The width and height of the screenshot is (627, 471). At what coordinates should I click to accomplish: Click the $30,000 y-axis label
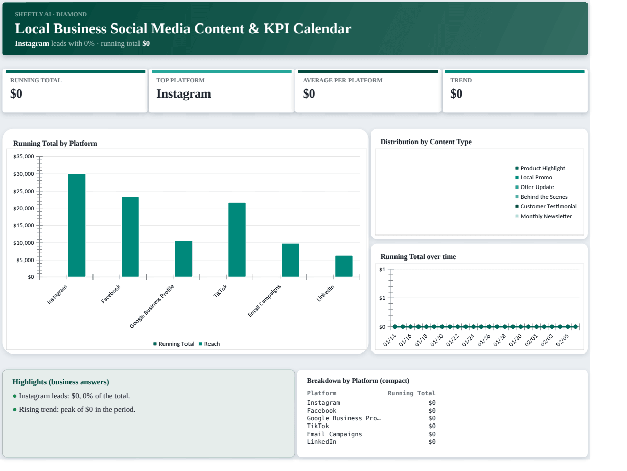24,174
